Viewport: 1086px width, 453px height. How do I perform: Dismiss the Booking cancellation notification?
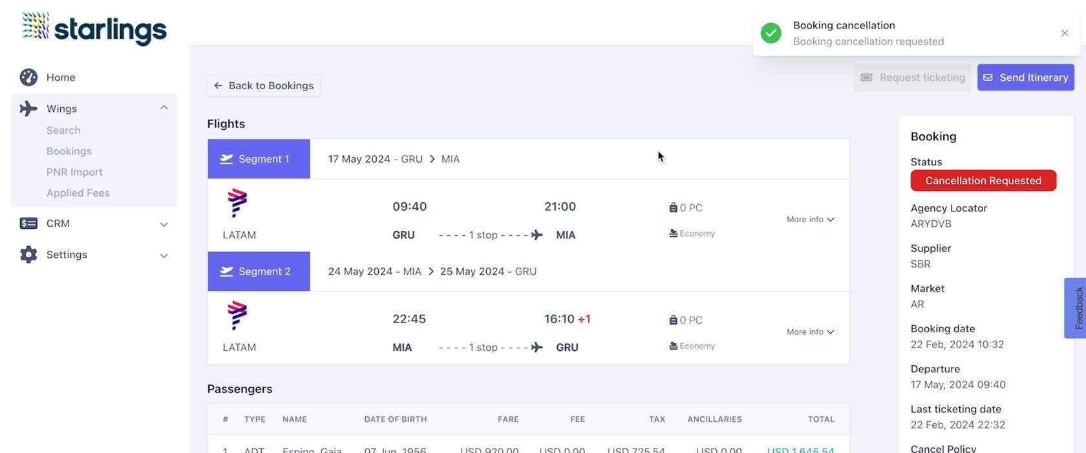coord(1064,33)
